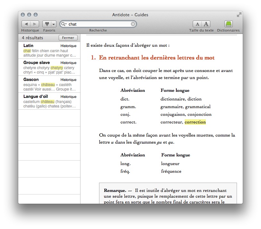Click 'longueur' in second table

pos(170,163)
